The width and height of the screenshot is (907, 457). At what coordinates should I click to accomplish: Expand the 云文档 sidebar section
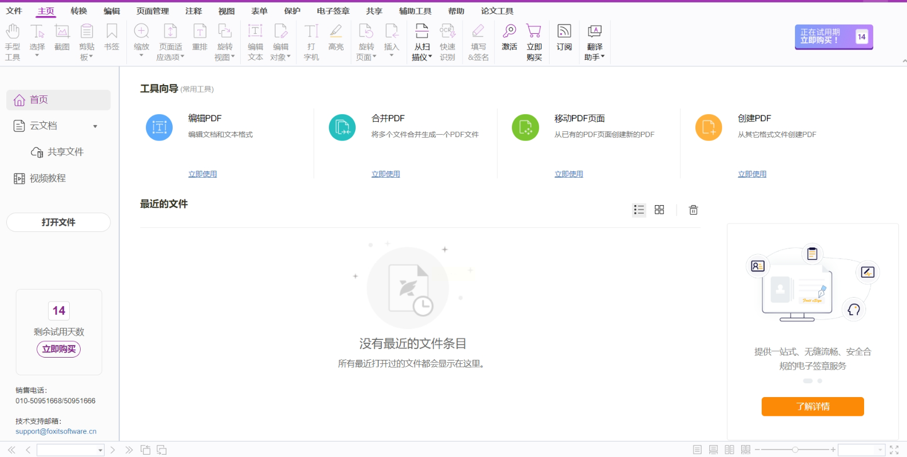point(95,126)
